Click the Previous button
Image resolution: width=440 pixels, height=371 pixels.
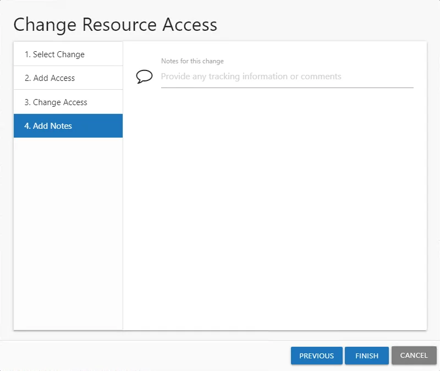tap(317, 356)
